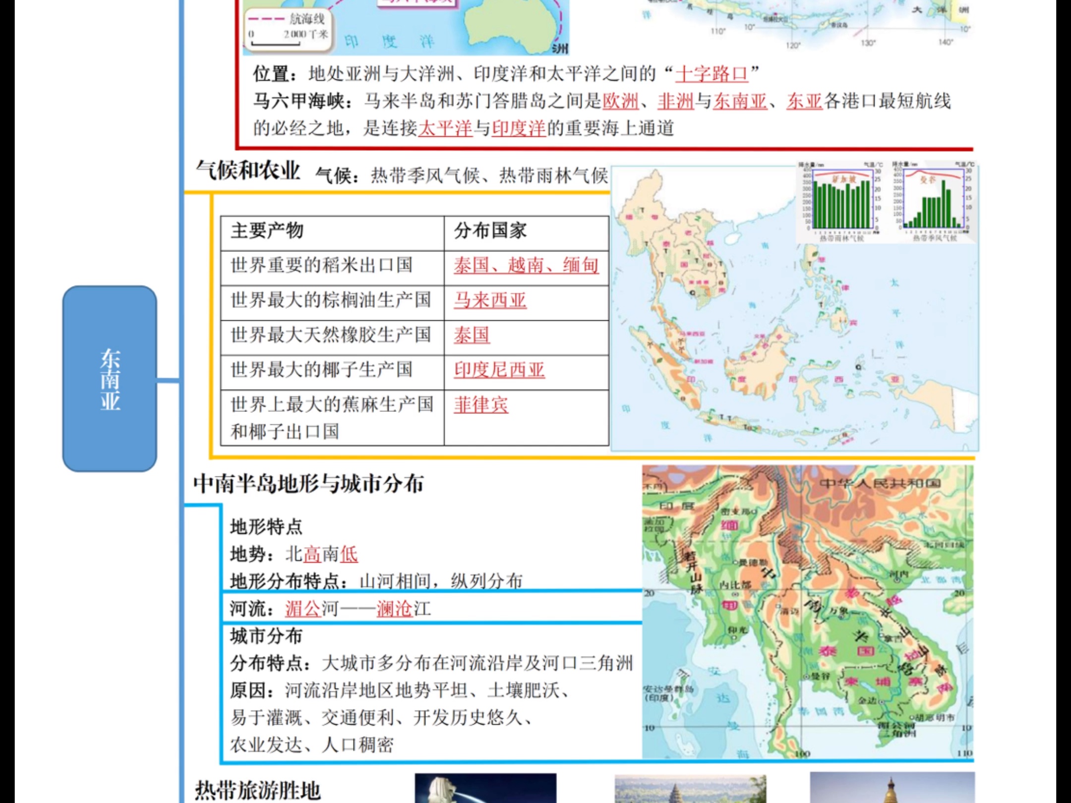Click the line starting 分布特点

[431, 663]
